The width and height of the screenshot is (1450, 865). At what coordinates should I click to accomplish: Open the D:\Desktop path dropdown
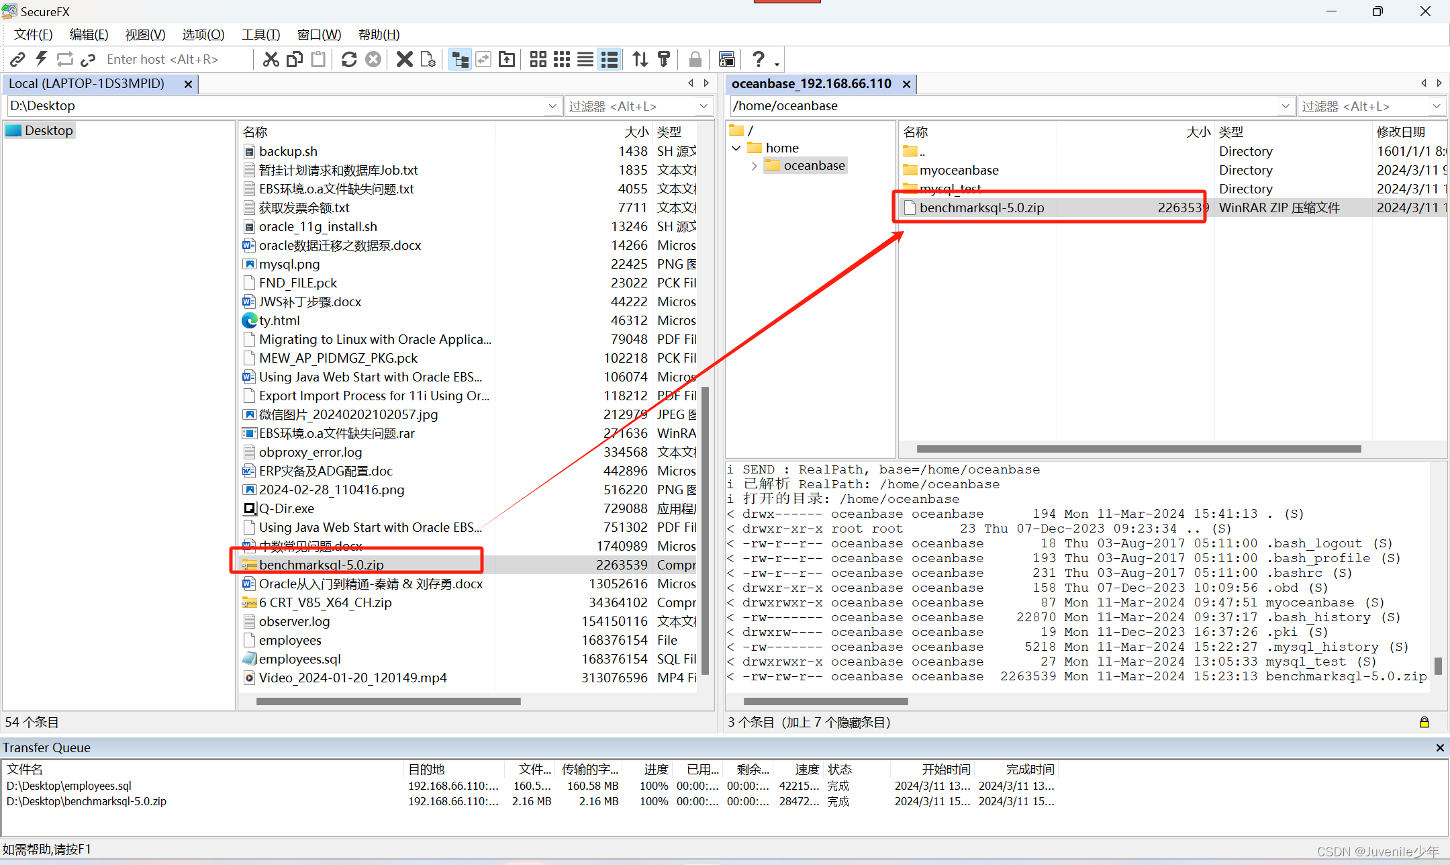point(552,106)
